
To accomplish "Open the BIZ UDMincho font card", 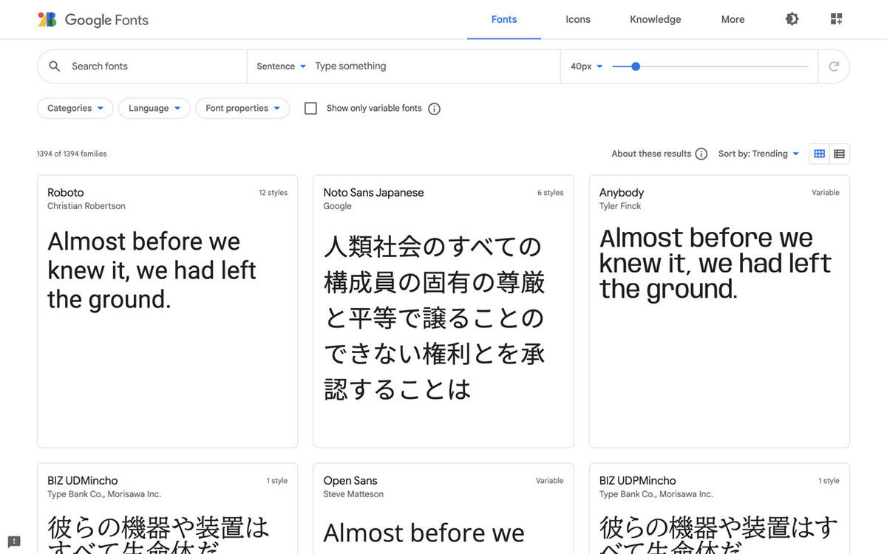I will 167,509.
